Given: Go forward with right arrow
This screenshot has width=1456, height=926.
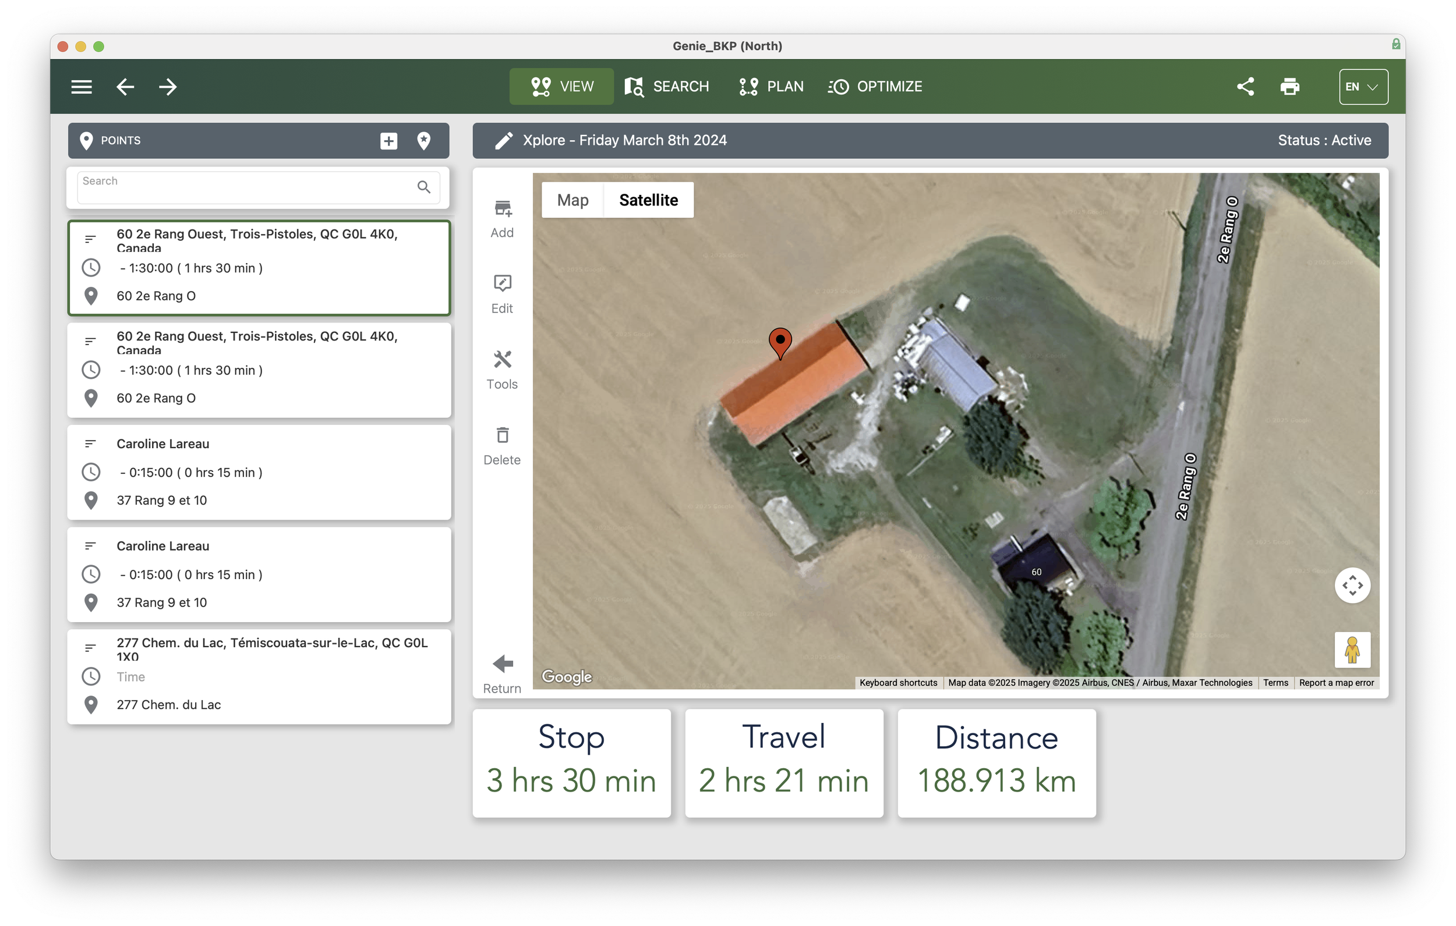Looking at the screenshot, I should [x=168, y=87].
